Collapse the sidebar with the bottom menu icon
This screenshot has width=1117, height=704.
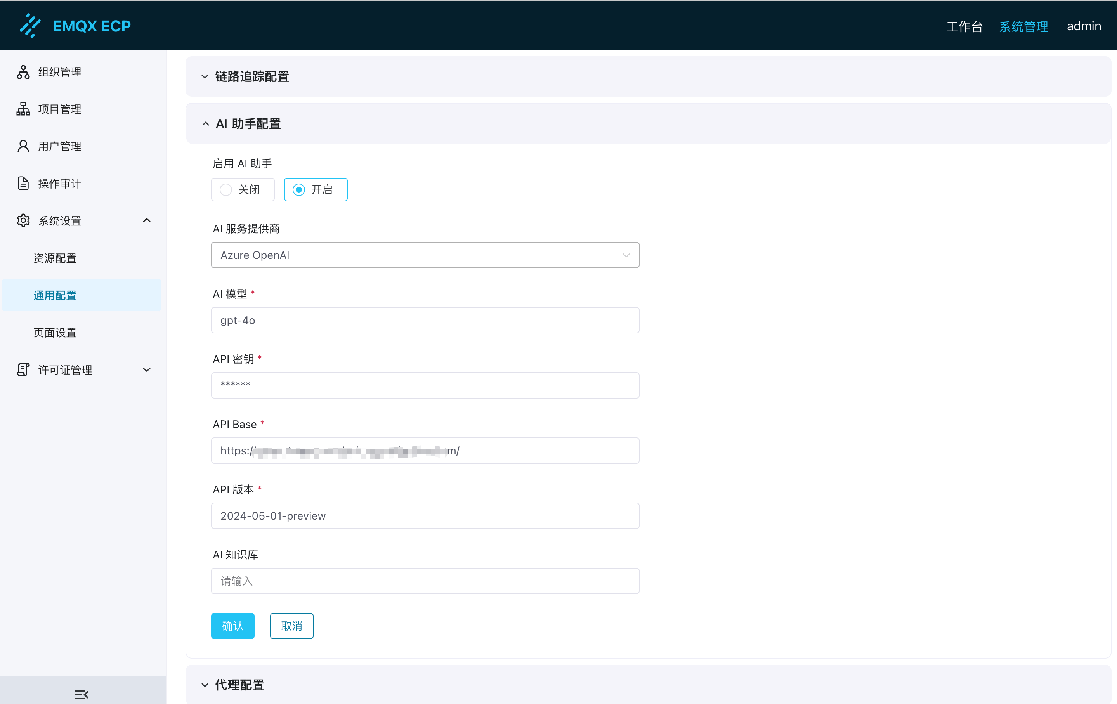coord(81,694)
